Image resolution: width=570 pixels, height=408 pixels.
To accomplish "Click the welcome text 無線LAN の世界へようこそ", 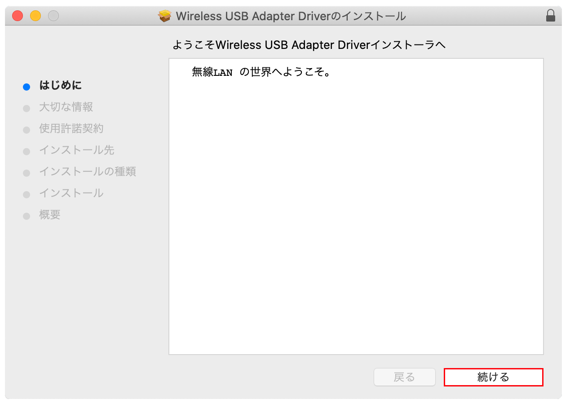I will 261,72.
